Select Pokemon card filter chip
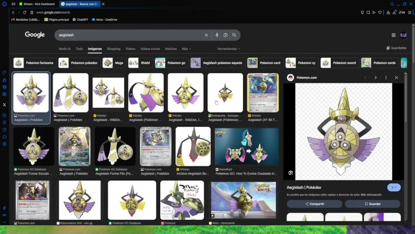This screenshot has height=234, width=415. (x=265, y=63)
